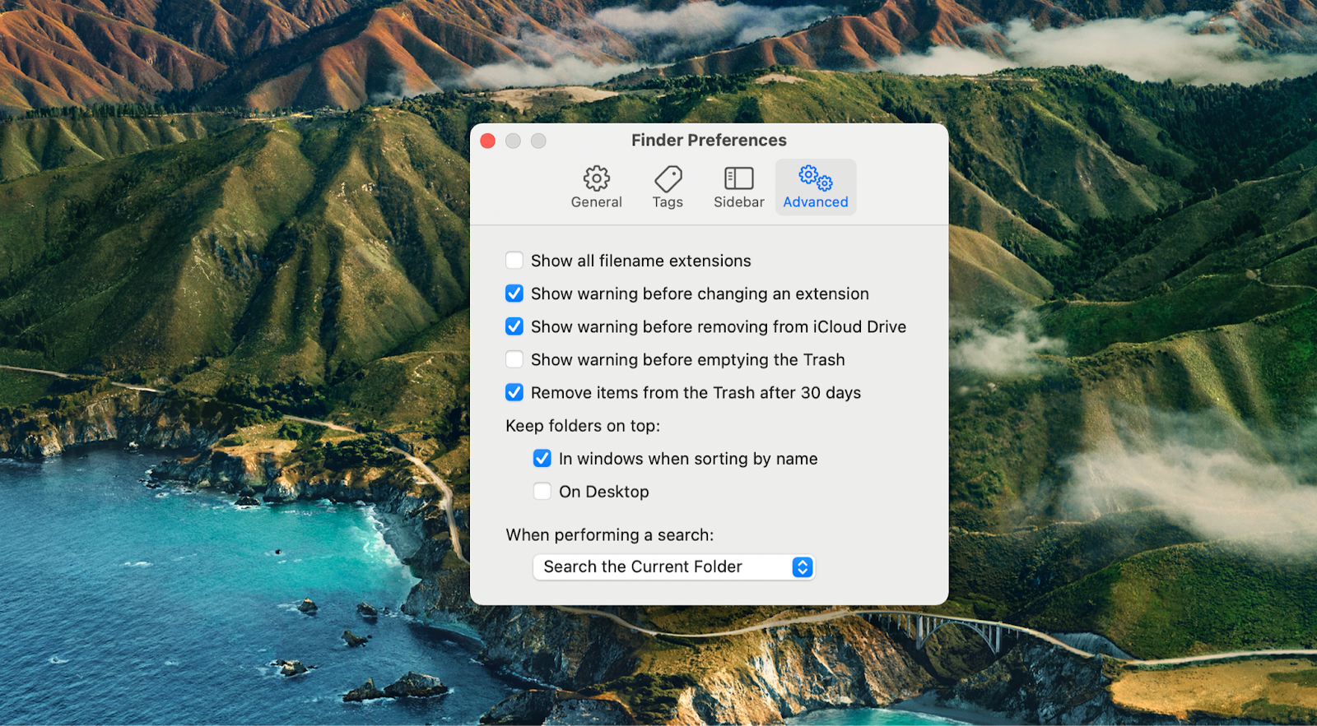Select the Advanced double-gear icon
This screenshot has height=726, width=1317.
(x=816, y=178)
